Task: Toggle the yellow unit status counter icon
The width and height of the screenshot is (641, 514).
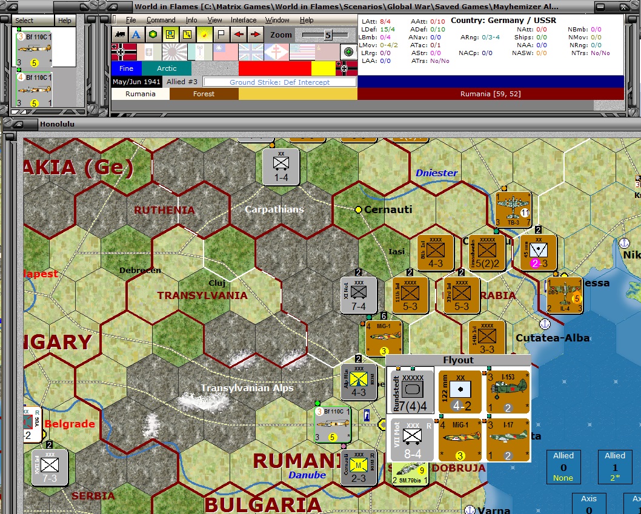Action: tap(187, 35)
